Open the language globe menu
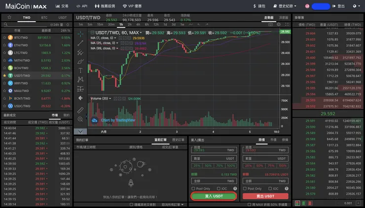This screenshot has width=365, height=208. 356,6
